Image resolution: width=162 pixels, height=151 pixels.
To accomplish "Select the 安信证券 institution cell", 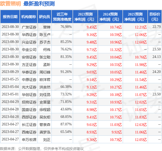I will click(x=29, y=57).
